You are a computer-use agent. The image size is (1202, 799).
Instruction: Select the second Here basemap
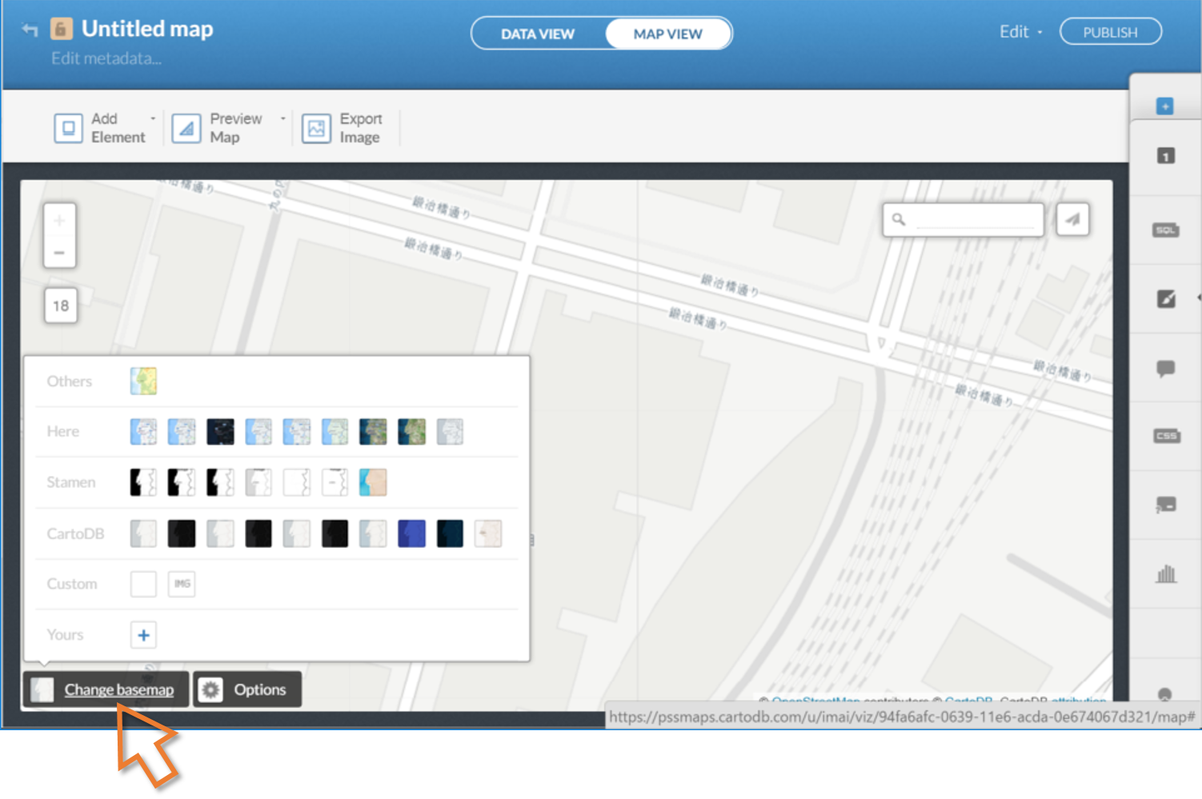182,432
